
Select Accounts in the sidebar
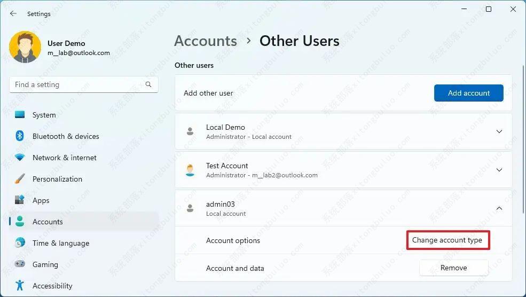48,222
